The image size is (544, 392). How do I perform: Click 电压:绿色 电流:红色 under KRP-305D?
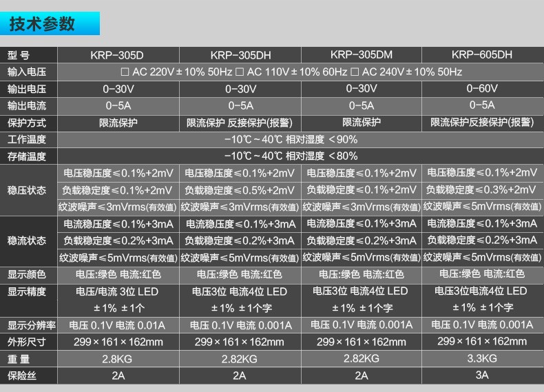coord(118,274)
